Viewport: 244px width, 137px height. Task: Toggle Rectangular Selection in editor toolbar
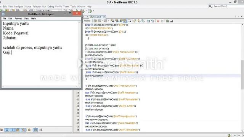click(x=130, y=21)
